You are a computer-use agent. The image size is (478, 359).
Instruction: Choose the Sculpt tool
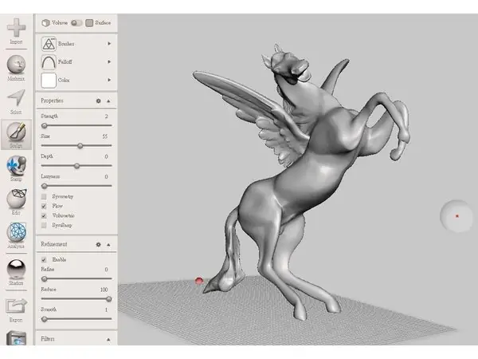point(16,134)
